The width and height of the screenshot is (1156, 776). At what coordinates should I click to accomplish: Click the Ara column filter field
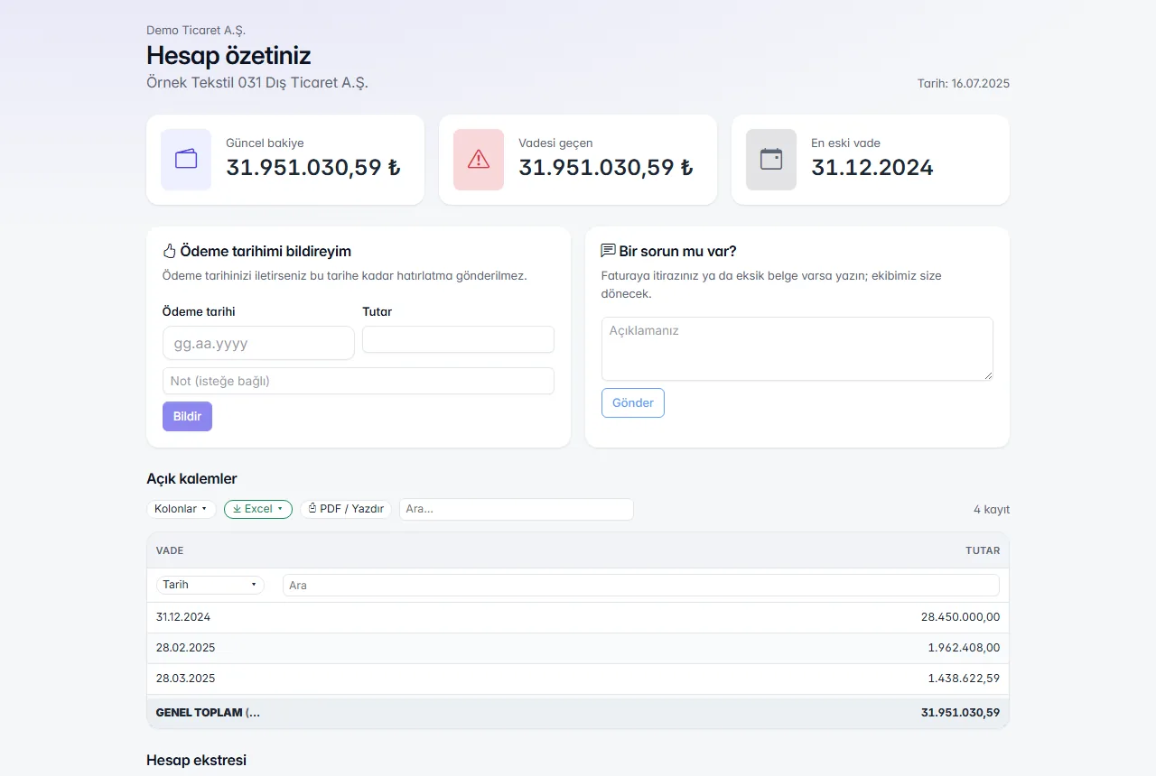[641, 586]
